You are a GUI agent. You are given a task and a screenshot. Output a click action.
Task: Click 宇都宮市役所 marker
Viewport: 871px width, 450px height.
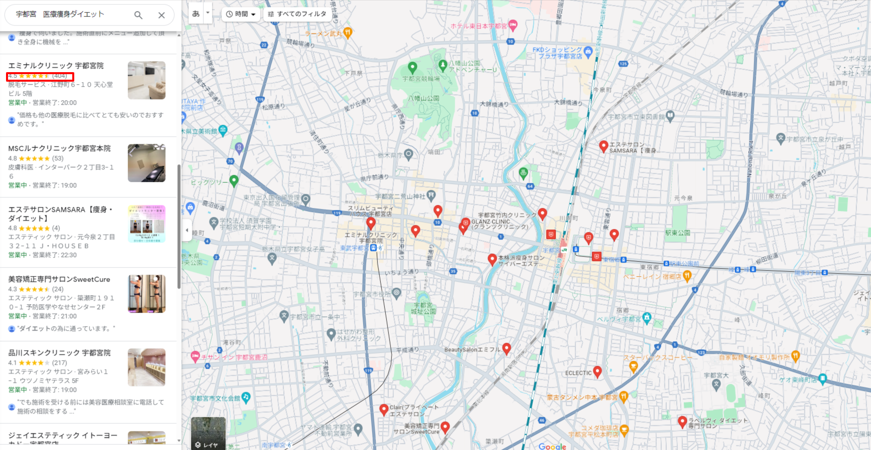pos(396,293)
